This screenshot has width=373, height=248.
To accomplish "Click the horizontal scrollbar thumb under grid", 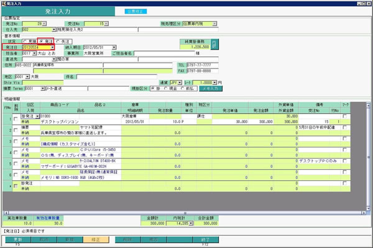I will click(185, 213).
